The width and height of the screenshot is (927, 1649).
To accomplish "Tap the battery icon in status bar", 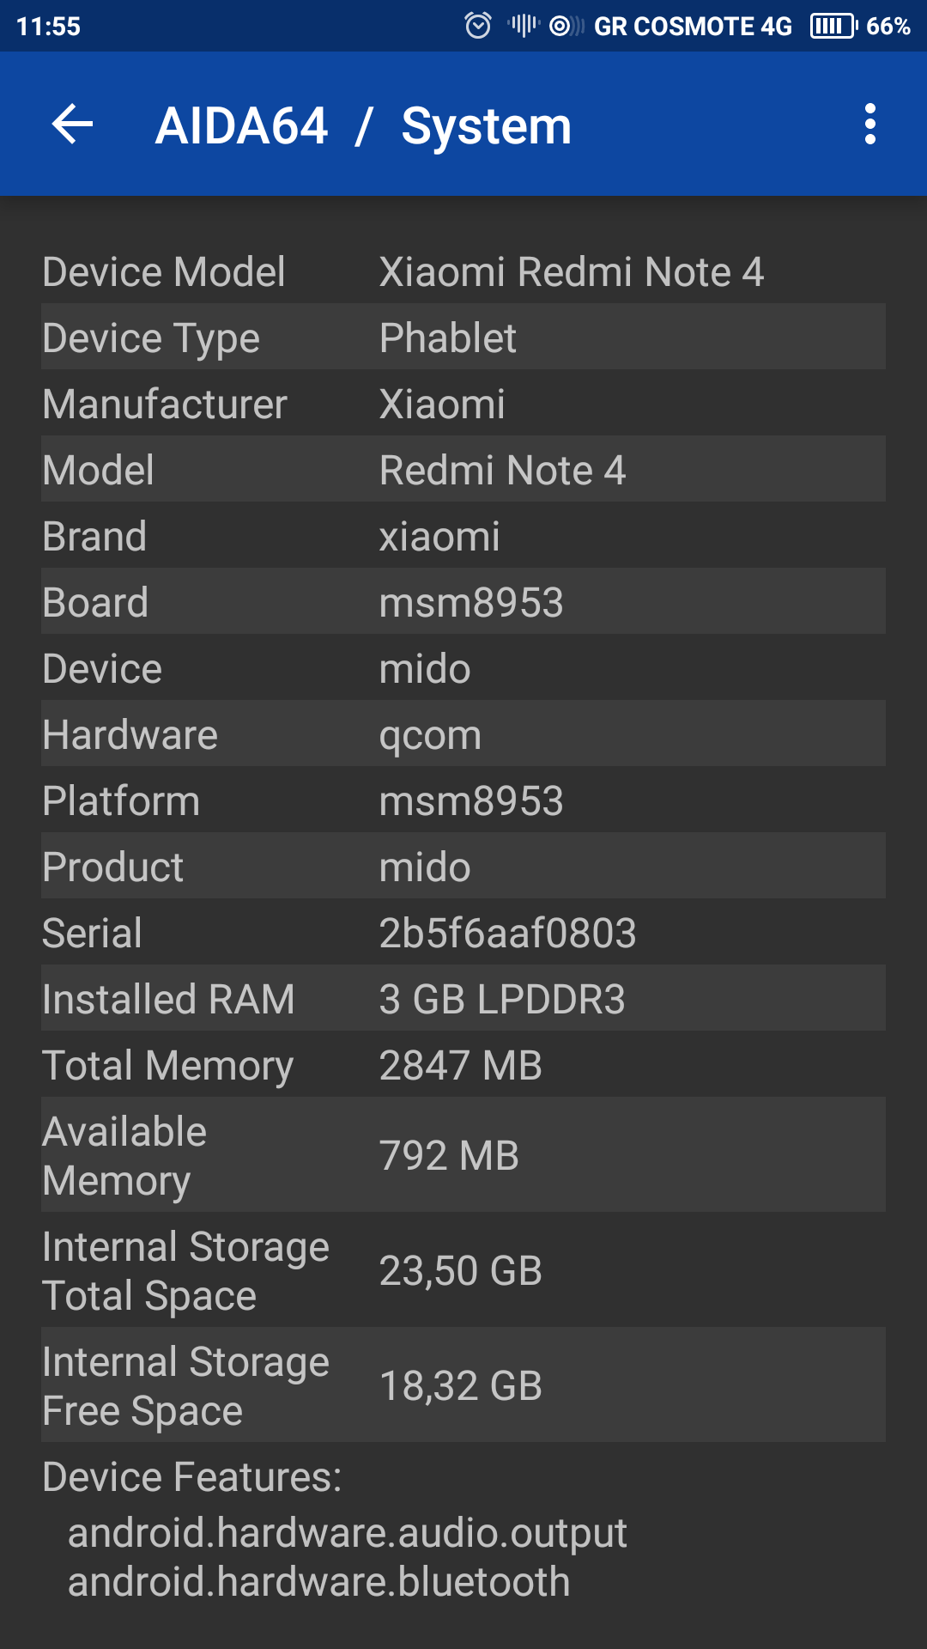I will click(x=833, y=26).
